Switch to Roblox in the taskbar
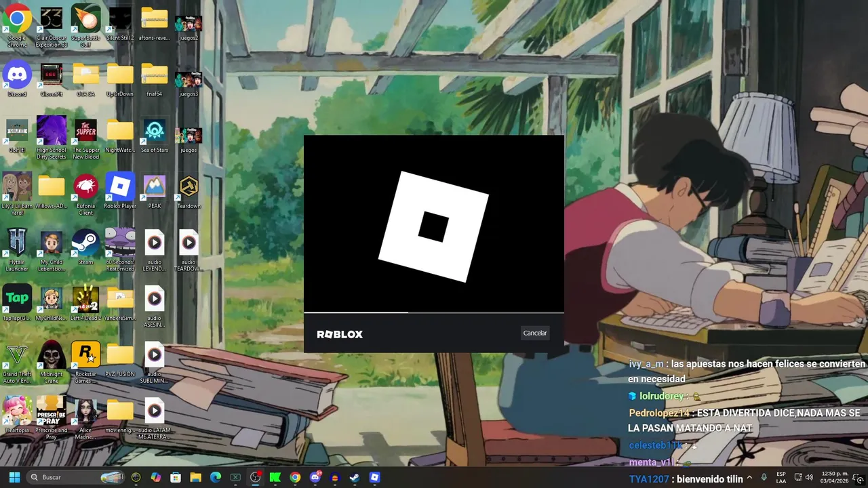 [x=374, y=477]
